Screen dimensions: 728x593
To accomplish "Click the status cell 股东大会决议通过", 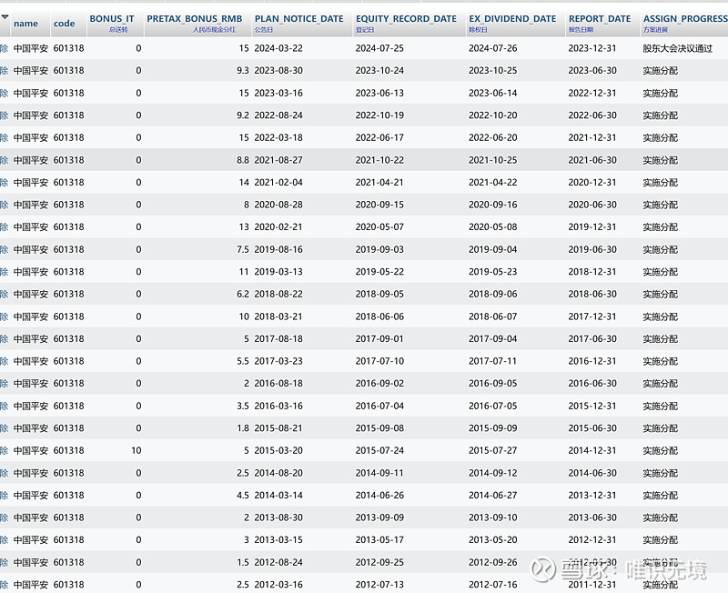I will [677, 48].
